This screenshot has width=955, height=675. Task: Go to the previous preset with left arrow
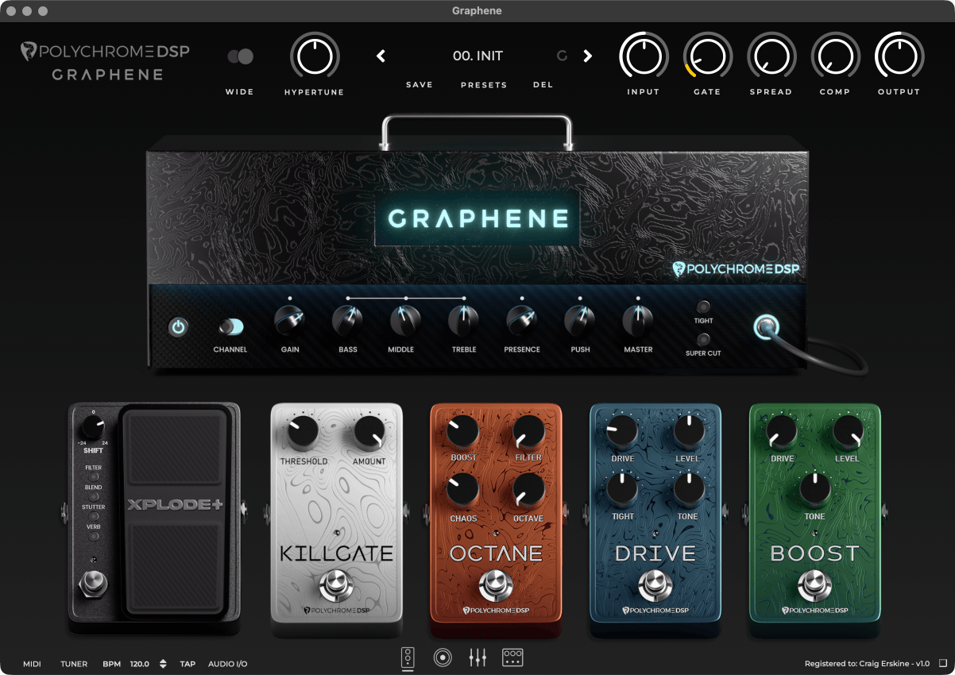(x=381, y=56)
